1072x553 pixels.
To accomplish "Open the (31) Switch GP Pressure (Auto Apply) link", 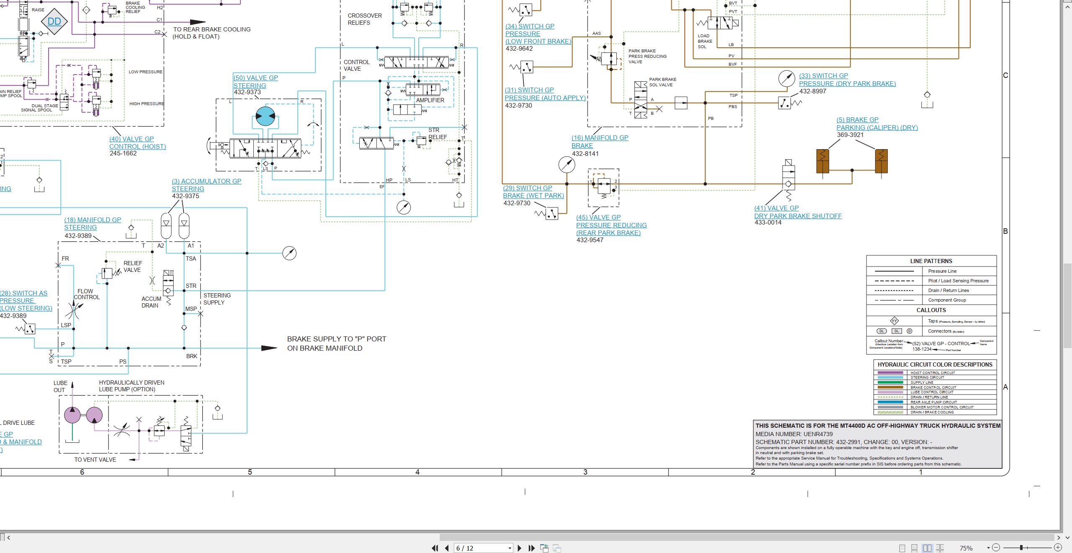I will (545, 94).
